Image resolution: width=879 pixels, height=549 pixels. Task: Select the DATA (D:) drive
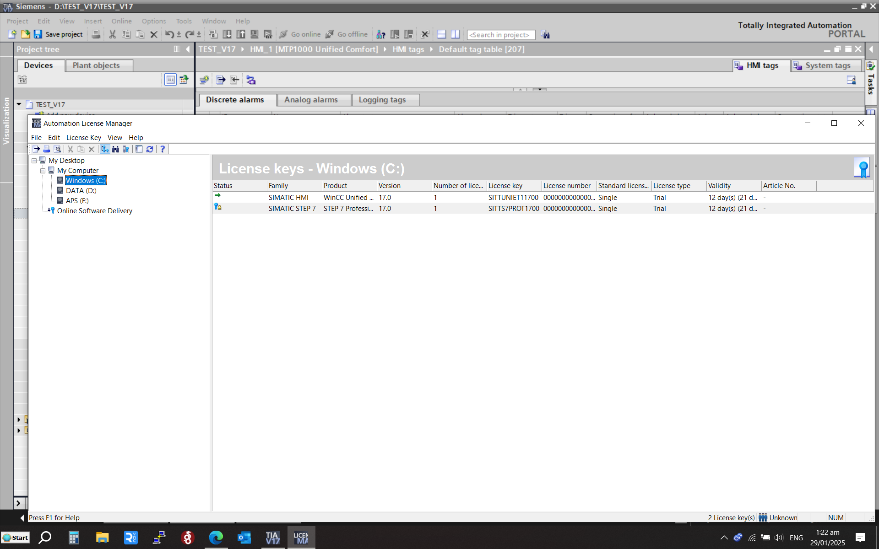tap(81, 191)
